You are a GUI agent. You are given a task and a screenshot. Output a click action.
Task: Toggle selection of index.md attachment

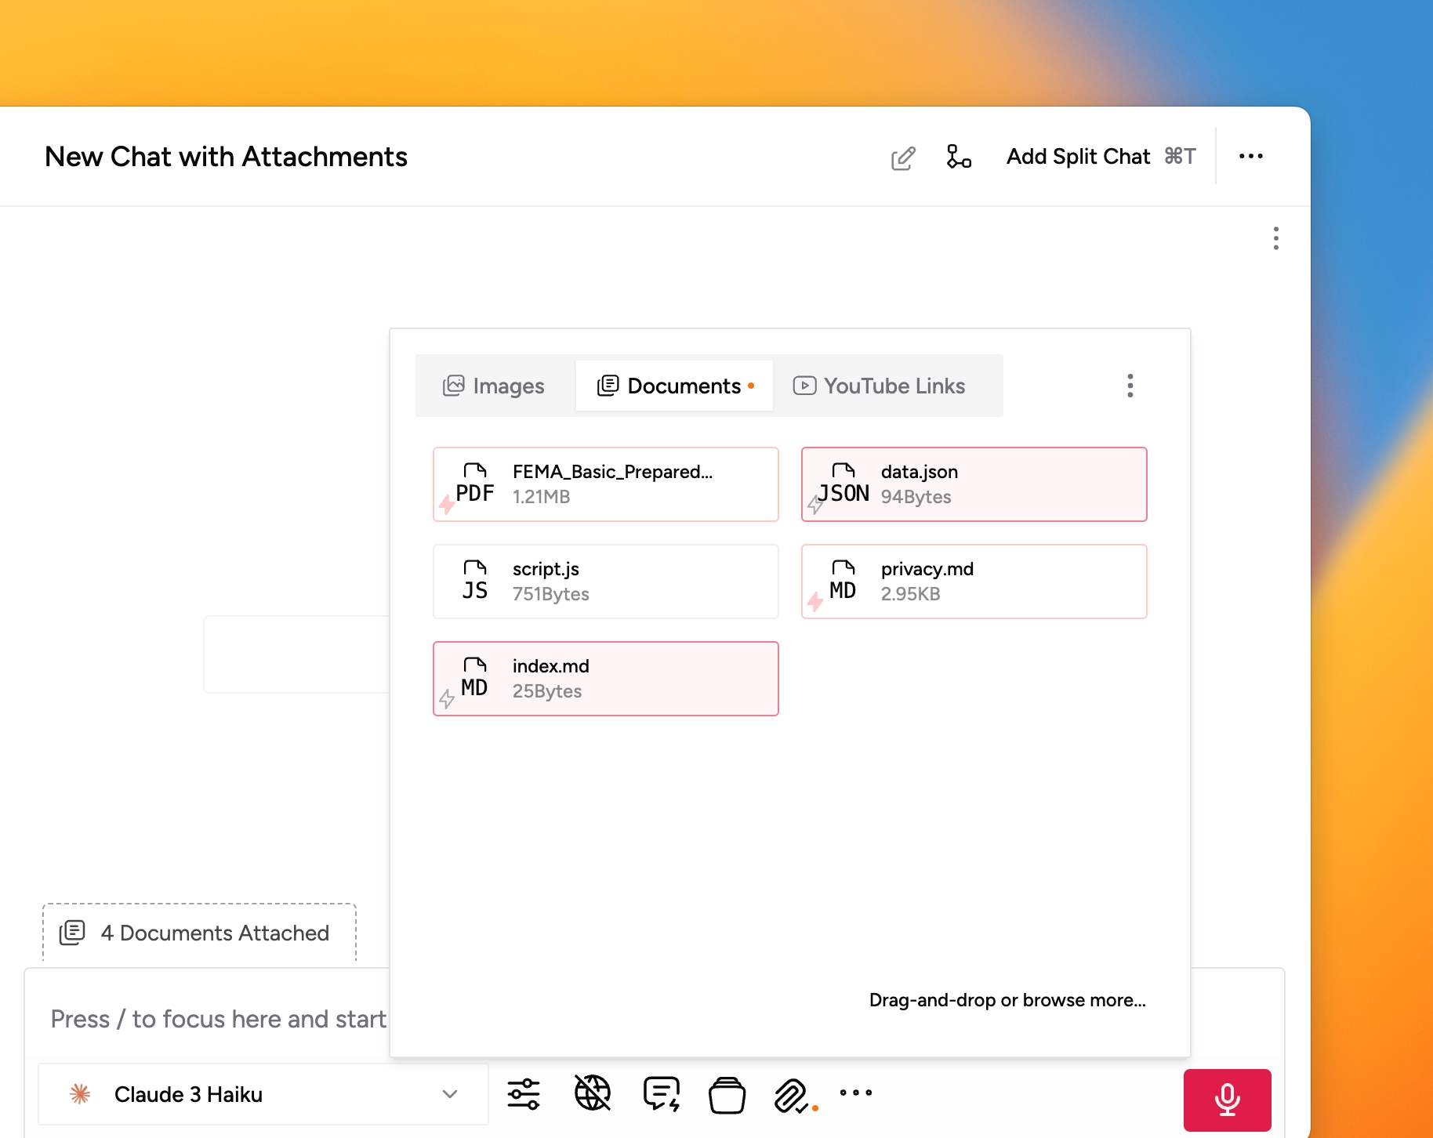point(605,678)
